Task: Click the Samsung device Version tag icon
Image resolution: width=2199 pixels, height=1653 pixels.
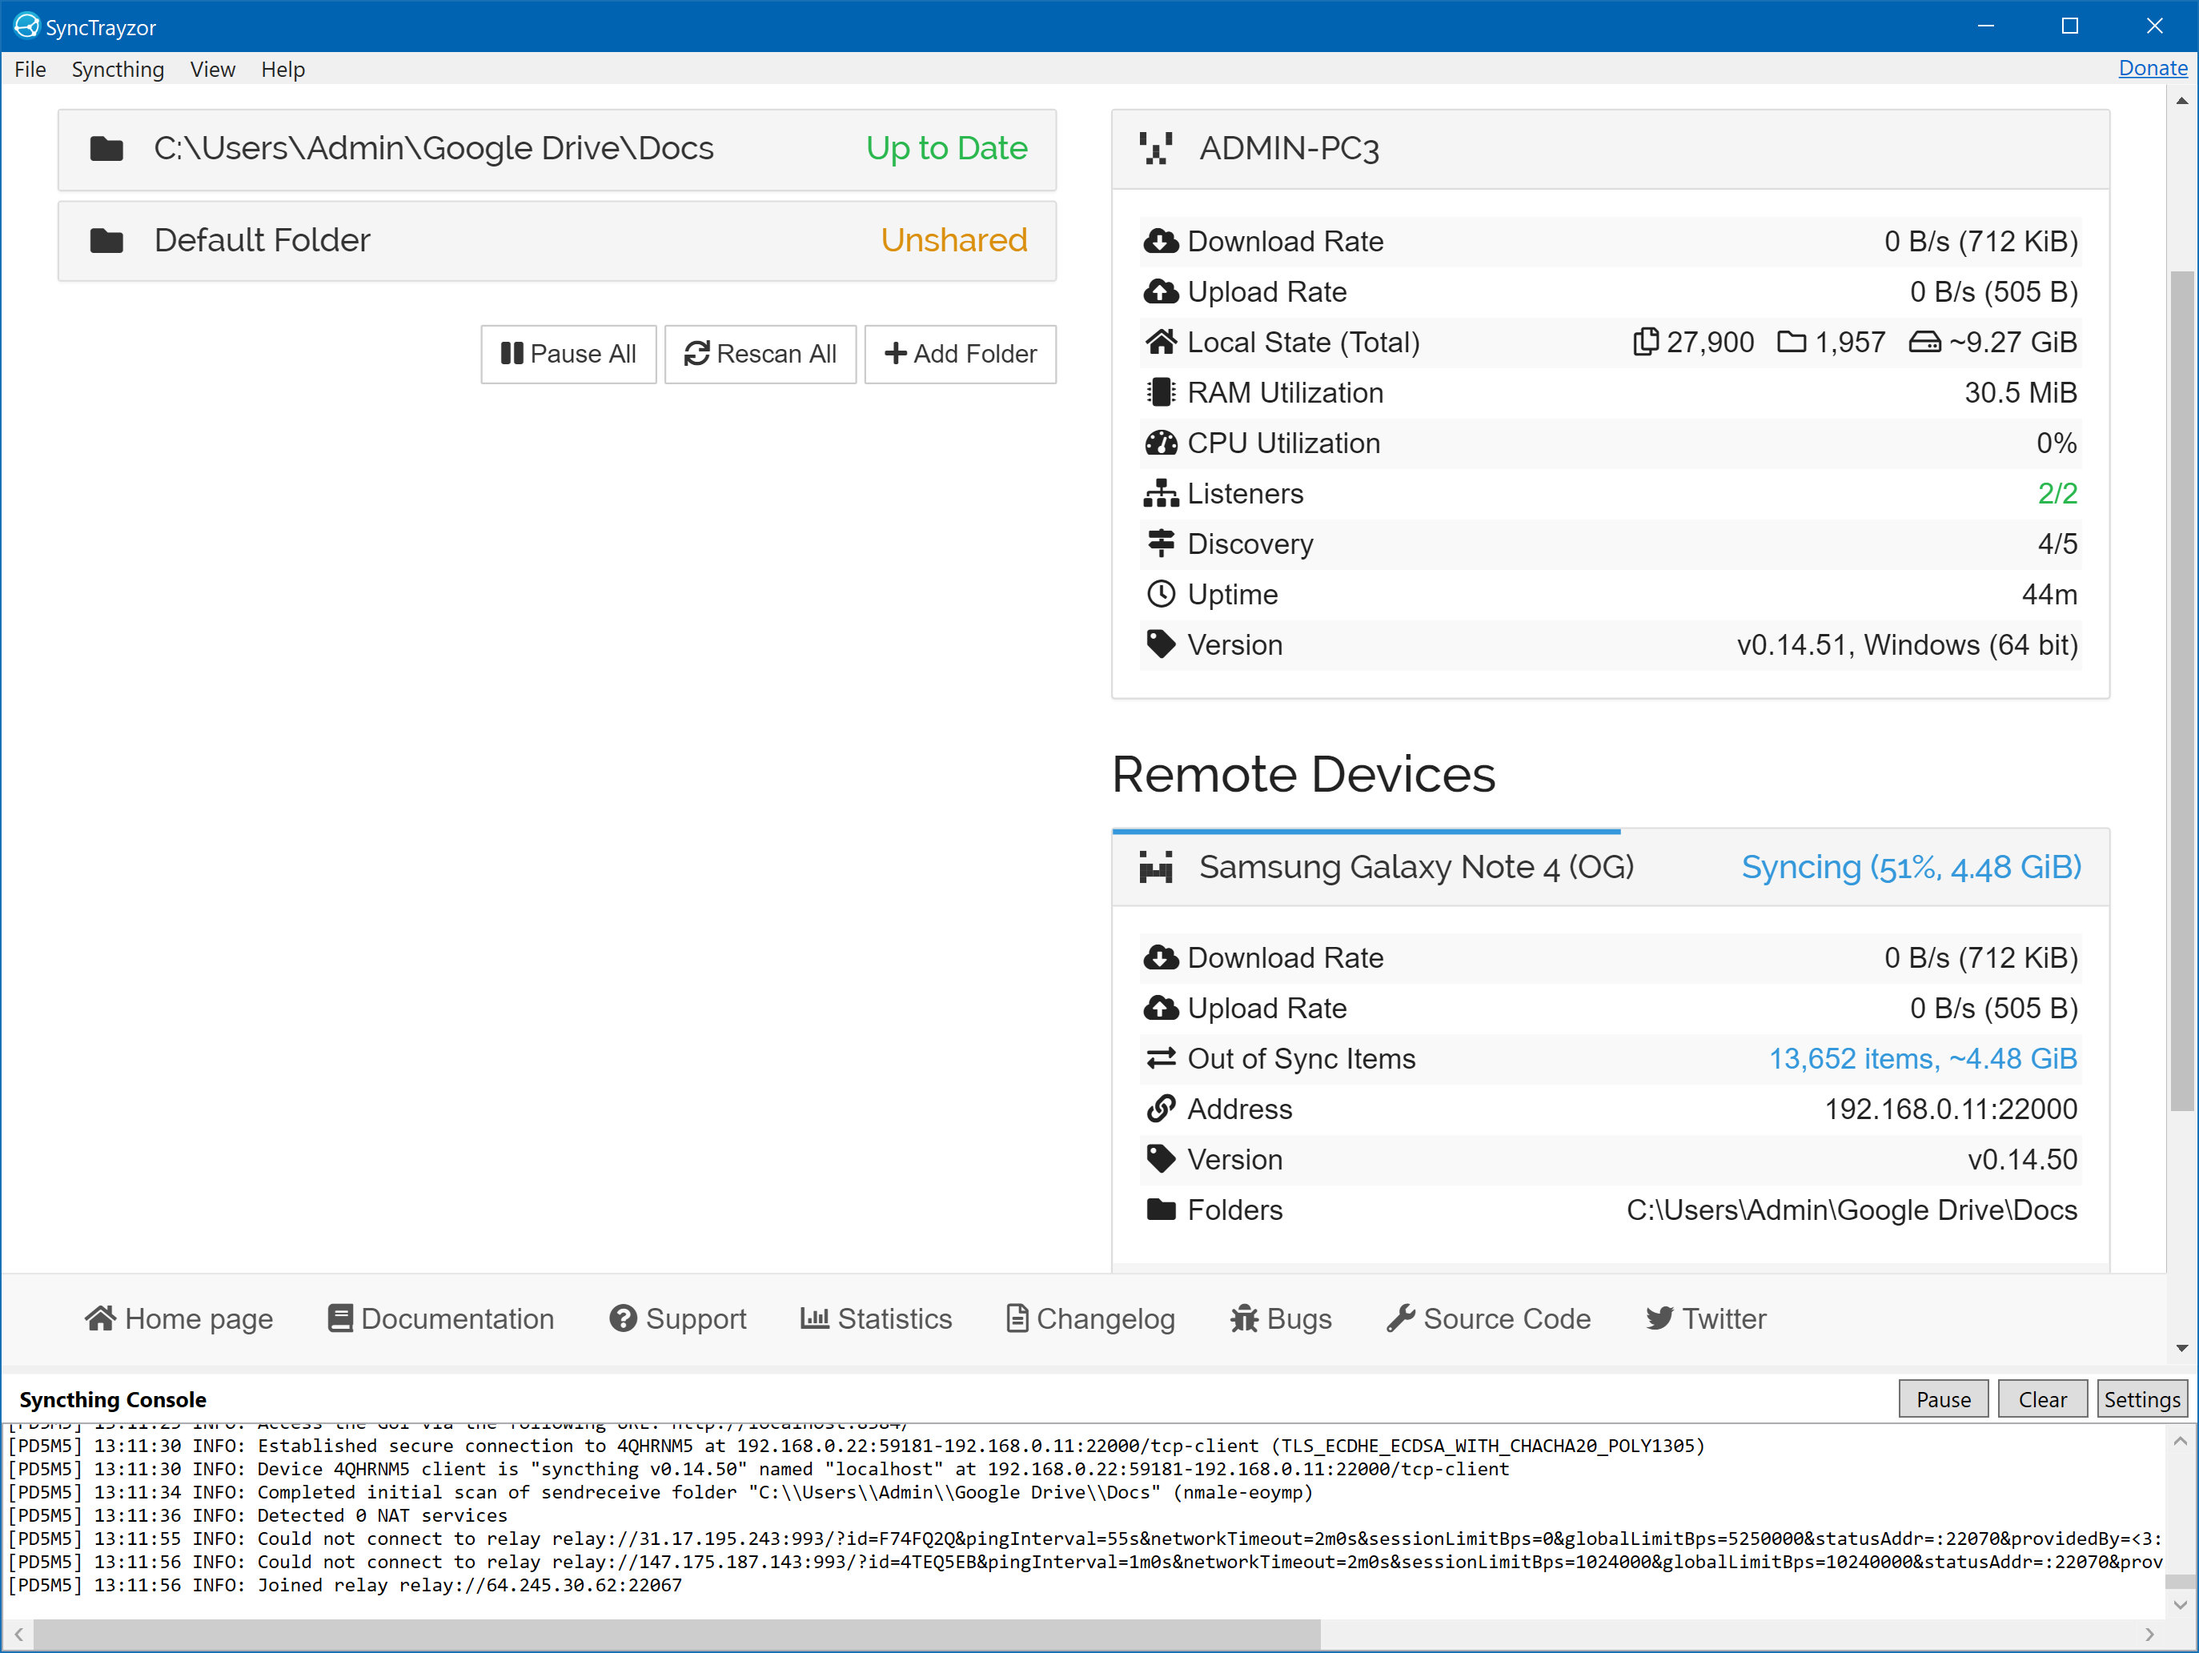Action: 1160,1159
